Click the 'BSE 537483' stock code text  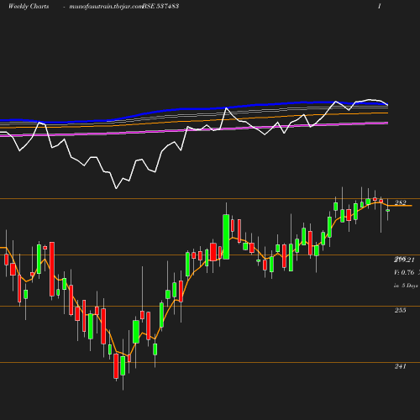tap(160, 7)
